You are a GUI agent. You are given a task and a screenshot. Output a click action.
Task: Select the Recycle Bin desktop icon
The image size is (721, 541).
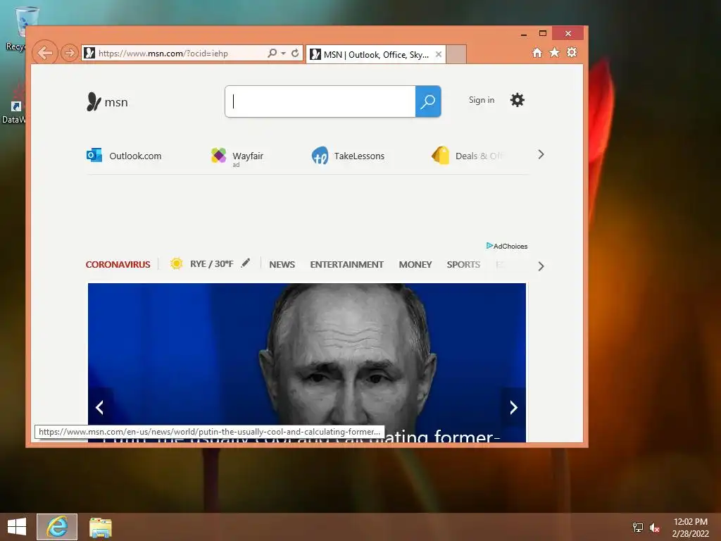(x=18, y=28)
